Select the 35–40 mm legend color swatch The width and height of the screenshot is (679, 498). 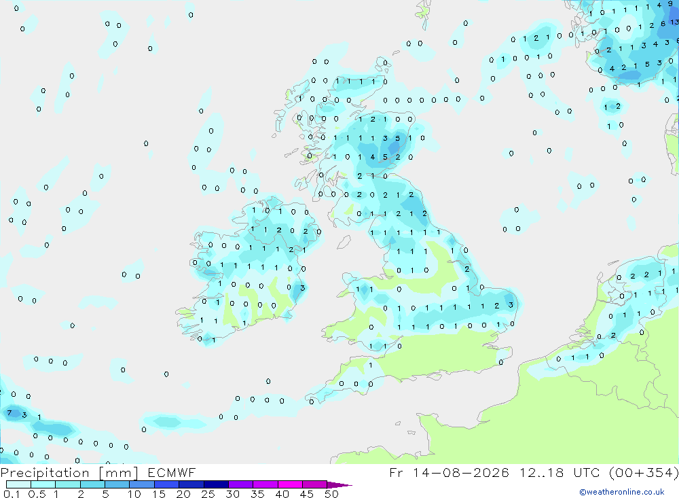(265, 484)
